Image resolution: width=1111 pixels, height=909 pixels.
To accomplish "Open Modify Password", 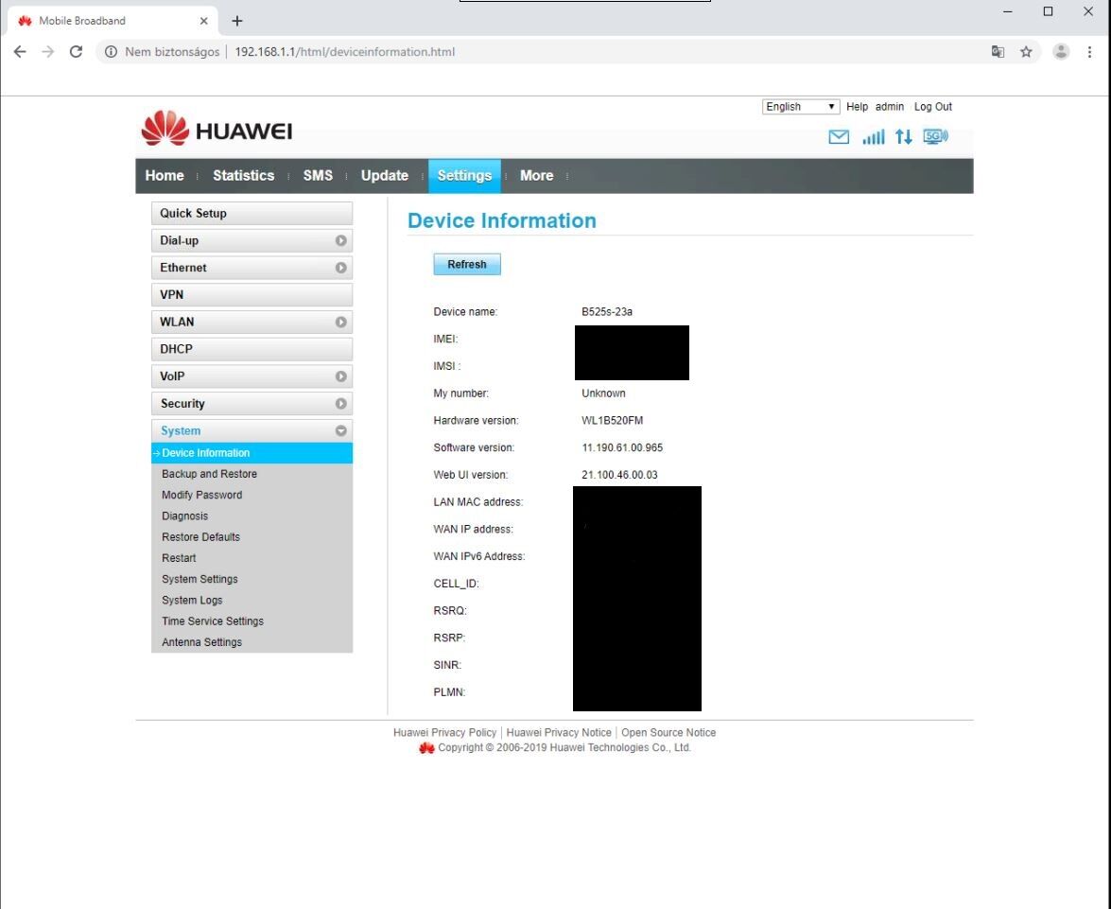I will pos(201,495).
